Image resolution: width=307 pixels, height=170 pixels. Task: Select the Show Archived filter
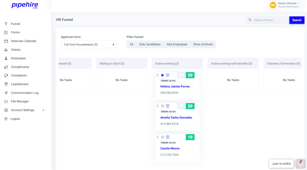tap(203, 44)
